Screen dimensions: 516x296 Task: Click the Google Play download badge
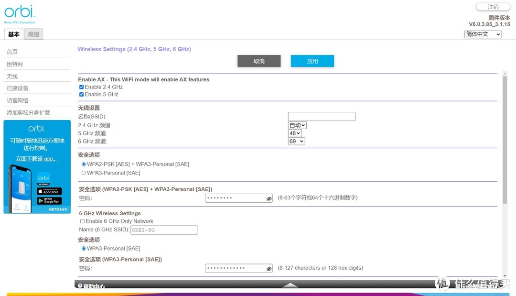click(x=49, y=201)
